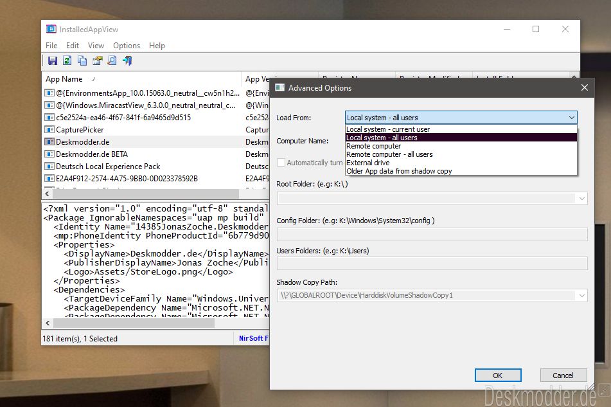Click the Exit (door) toolbar icon
This screenshot has width=611, height=407.
coord(127,60)
